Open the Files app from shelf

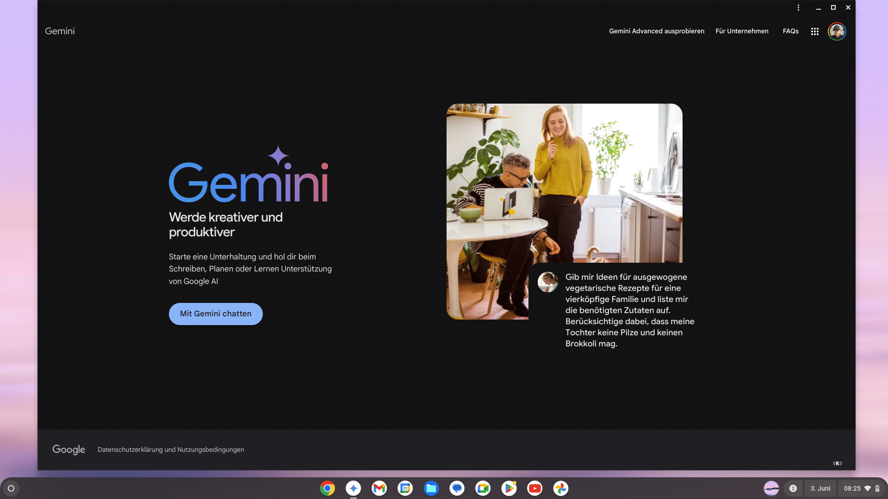click(x=431, y=488)
